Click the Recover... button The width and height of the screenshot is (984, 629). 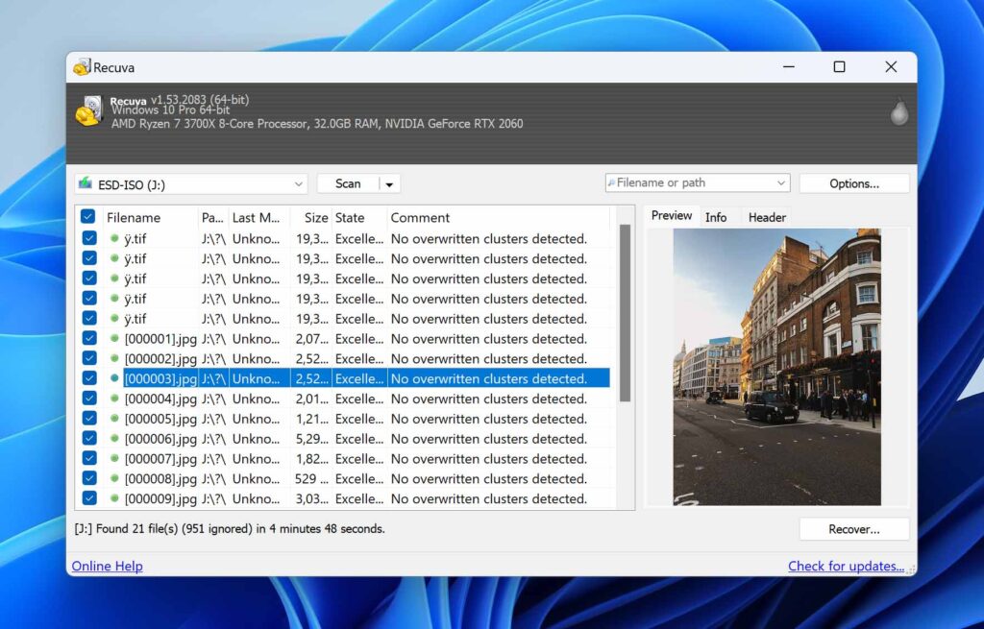(x=853, y=528)
